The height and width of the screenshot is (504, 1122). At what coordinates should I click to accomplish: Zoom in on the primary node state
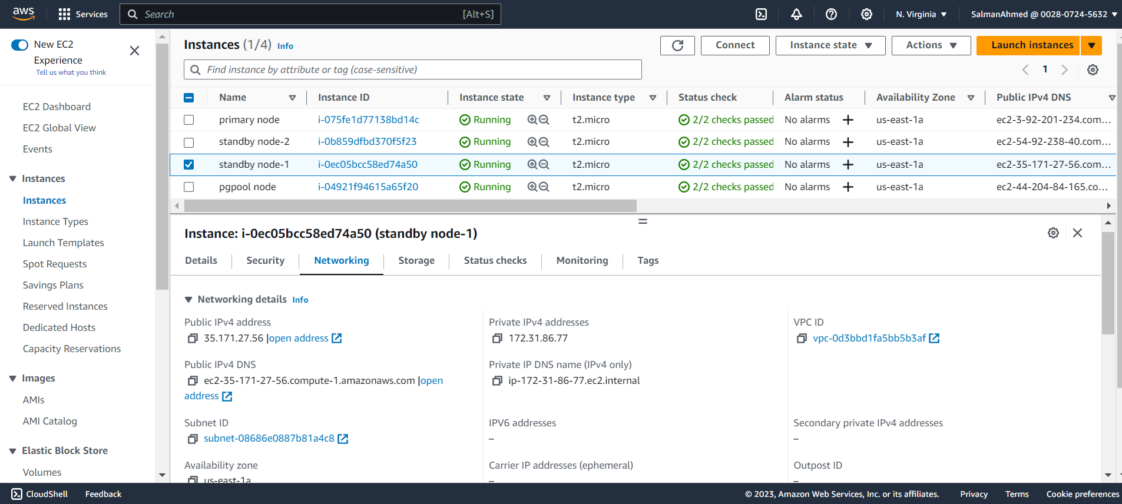[532, 120]
